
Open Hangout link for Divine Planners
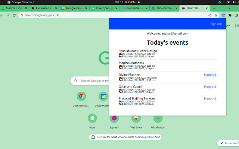click(210, 75)
